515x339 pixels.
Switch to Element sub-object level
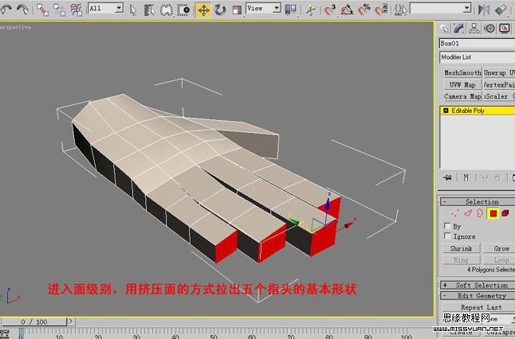pyautogui.click(x=505, y=213)
